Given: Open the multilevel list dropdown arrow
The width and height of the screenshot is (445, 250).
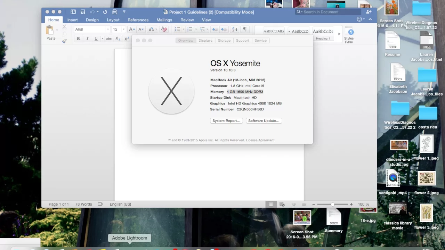Looking at the screenshot, I should tap(208, 30).
